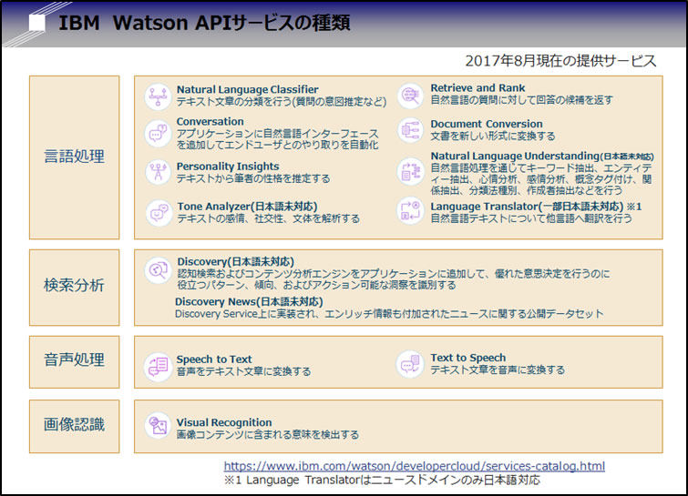Click the Discovery News heading

pyautogui.click(x=249, y=301)
